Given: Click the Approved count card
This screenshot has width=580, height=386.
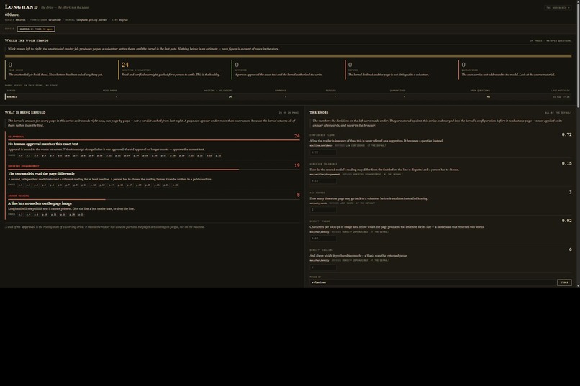Looking at the screenshot, I should [288, 70].
